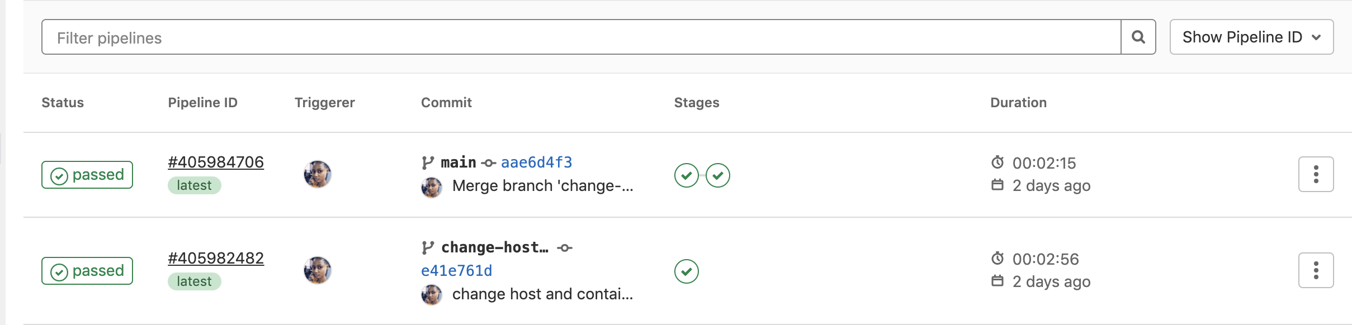Click the second green check stage icon on pipeline #405984706
Screen dimensions: 1352x325
(718, 174)
